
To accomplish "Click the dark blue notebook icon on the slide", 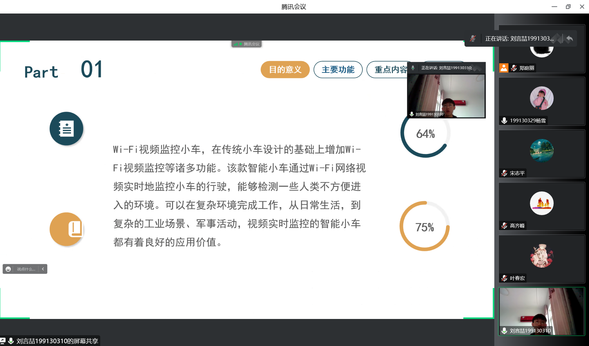I will 66,129.
